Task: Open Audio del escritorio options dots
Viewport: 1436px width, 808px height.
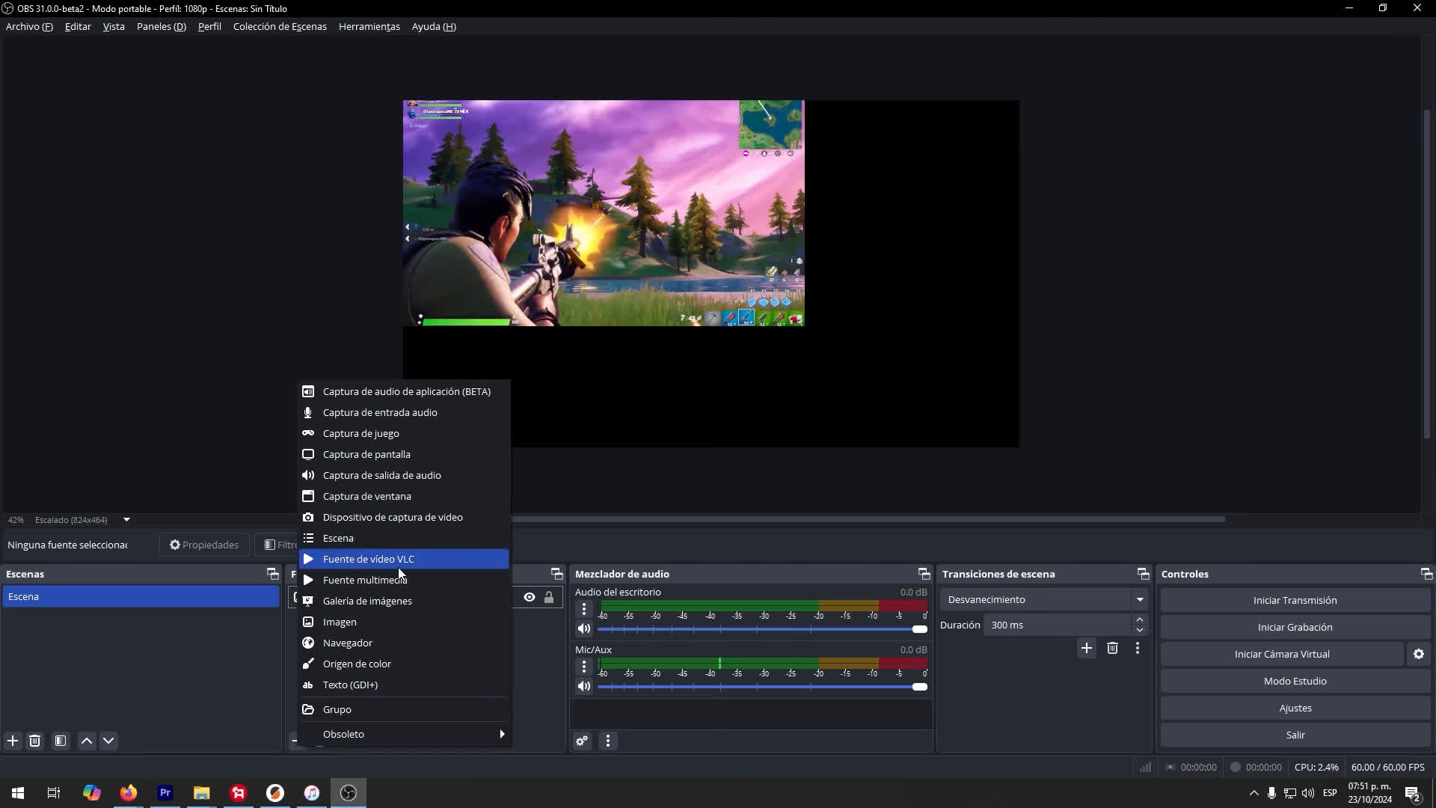Action: click(584, 609)
